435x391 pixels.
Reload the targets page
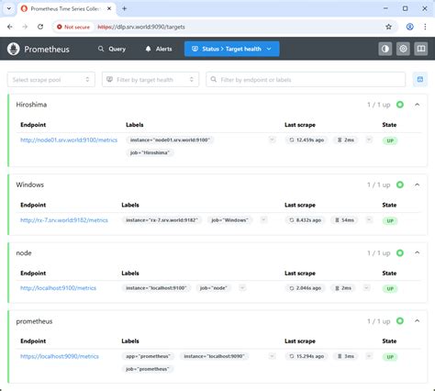(40, 27)
